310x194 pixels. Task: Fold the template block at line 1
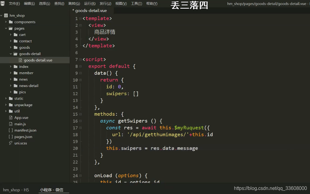[80, 18]
